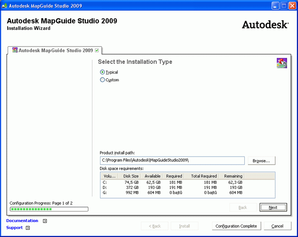Close the installer window
The height and width of the screenshot is (237, 298).
pyautogui.click(x=292, y=6)
